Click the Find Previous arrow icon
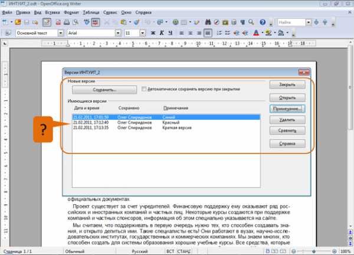 (325, 22)
